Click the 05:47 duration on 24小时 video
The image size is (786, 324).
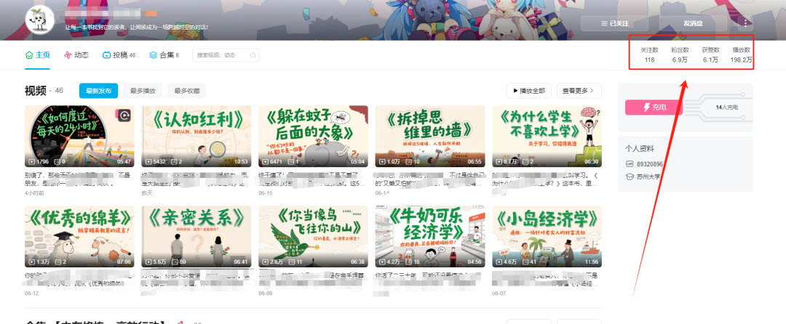coord(123,162)
